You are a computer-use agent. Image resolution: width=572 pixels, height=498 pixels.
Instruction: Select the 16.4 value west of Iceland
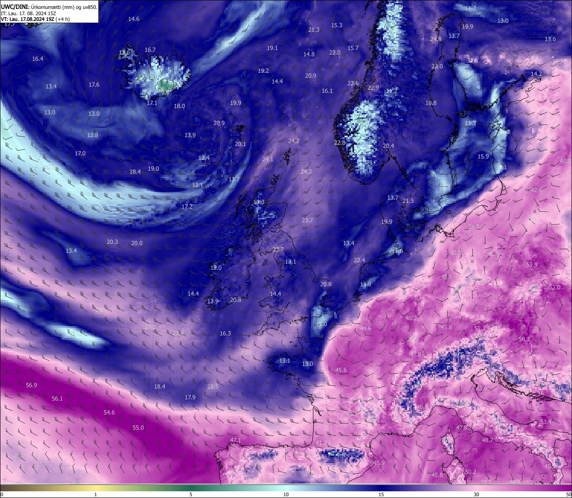click(38, 59)
